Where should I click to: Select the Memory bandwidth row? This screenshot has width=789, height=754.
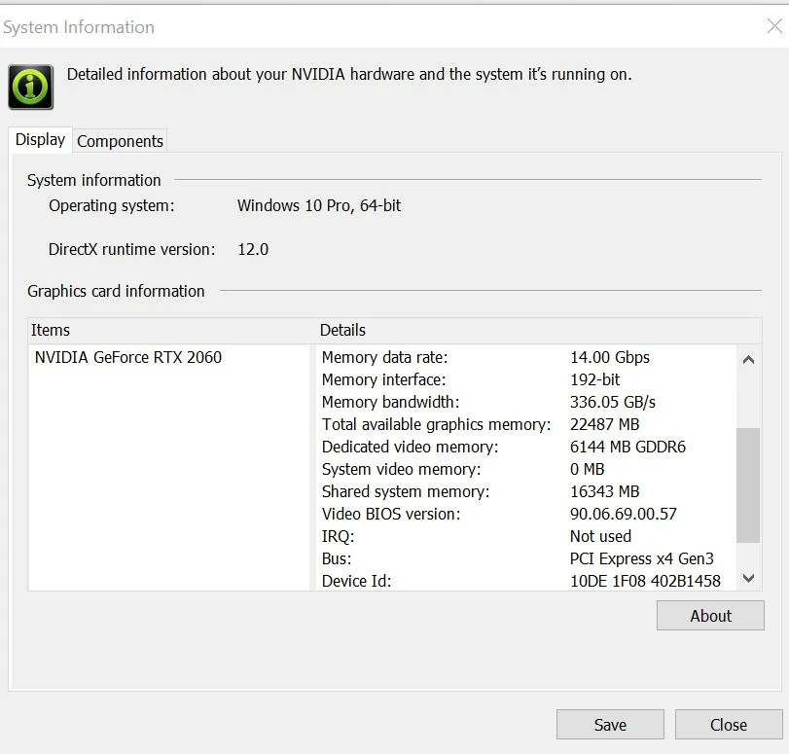(x=525, y=402)
